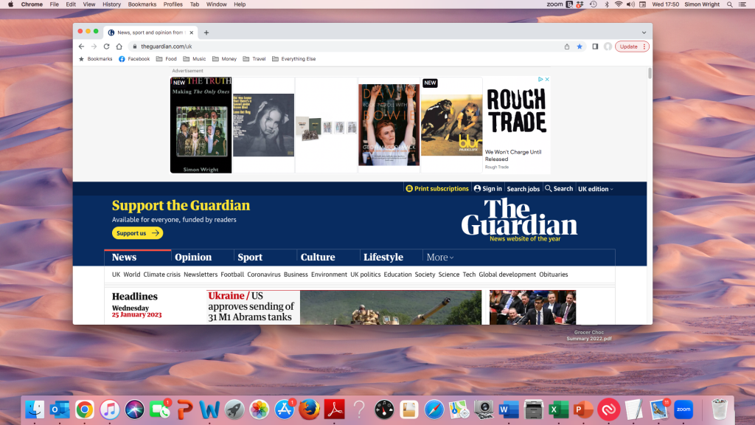Image resolution: width=755 pixels, height=425 pixels.
Task: Click the home icon in Chrome toolbar
Action: point(119,46)
